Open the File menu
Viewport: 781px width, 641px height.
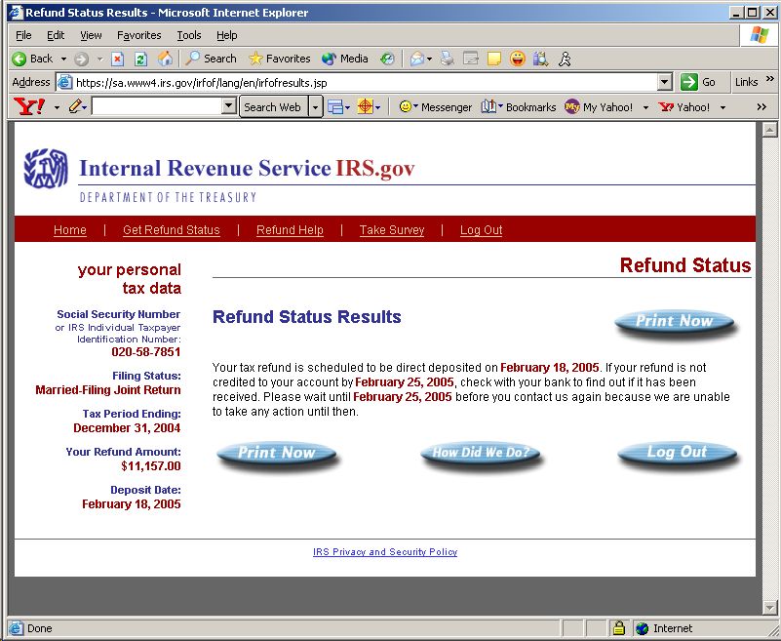tap(23, 35)
